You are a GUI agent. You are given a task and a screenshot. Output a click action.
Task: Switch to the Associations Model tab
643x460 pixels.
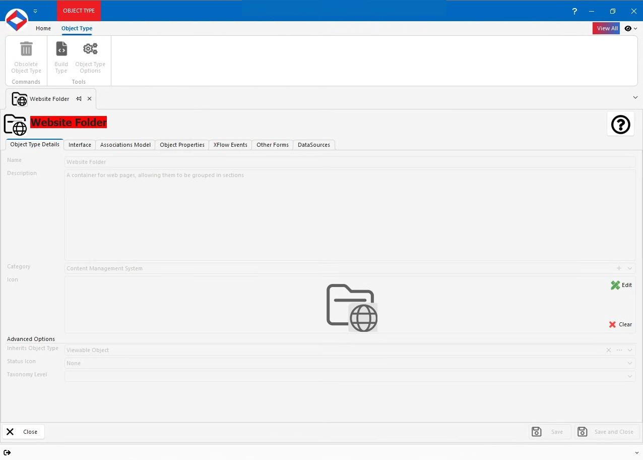(125, 145)
